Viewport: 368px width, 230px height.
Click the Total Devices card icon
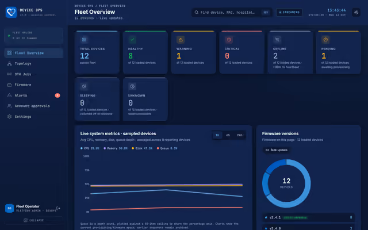pyautogui.click(x=84, y=40)
